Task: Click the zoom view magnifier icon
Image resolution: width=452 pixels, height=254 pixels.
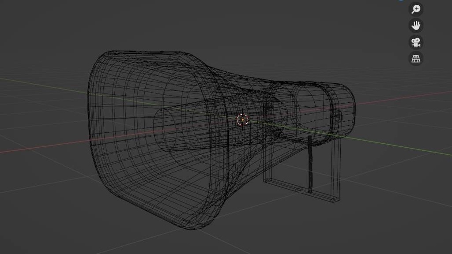Action: pos(416,9)
